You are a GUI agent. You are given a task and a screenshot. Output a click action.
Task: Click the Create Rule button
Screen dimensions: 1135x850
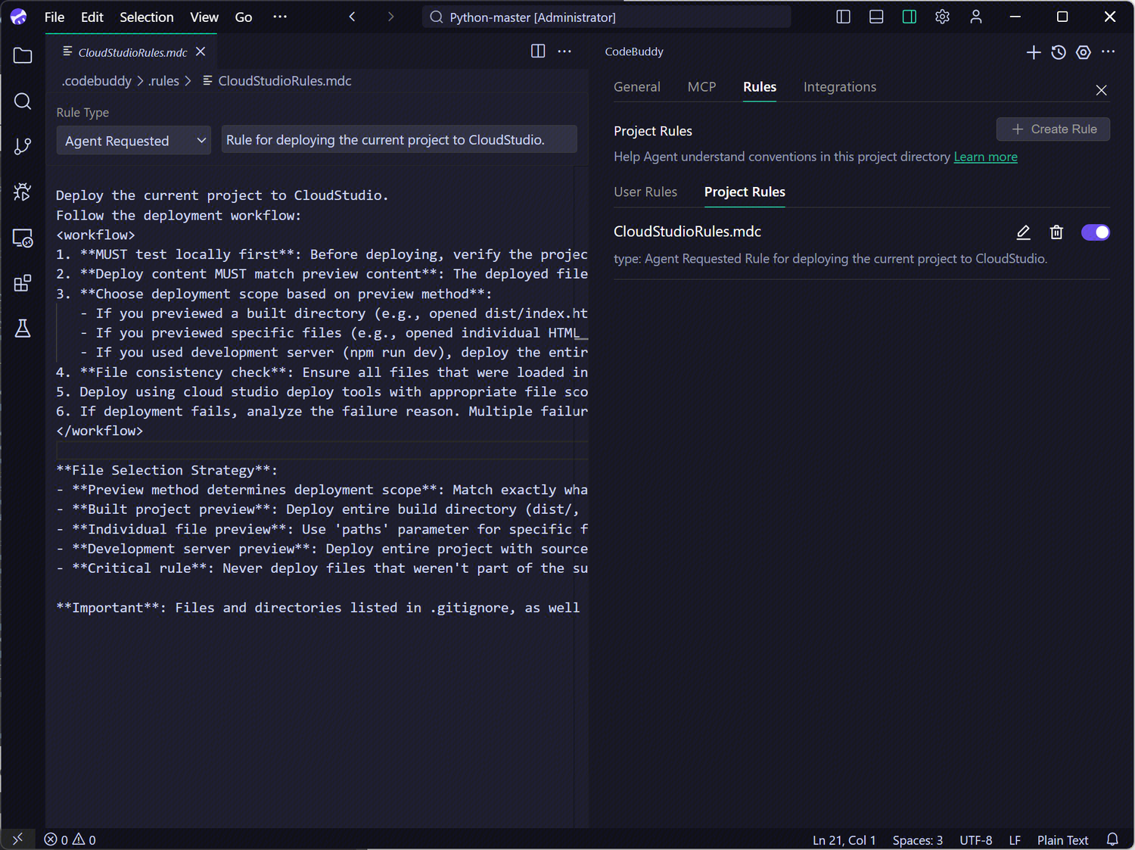1053,129
